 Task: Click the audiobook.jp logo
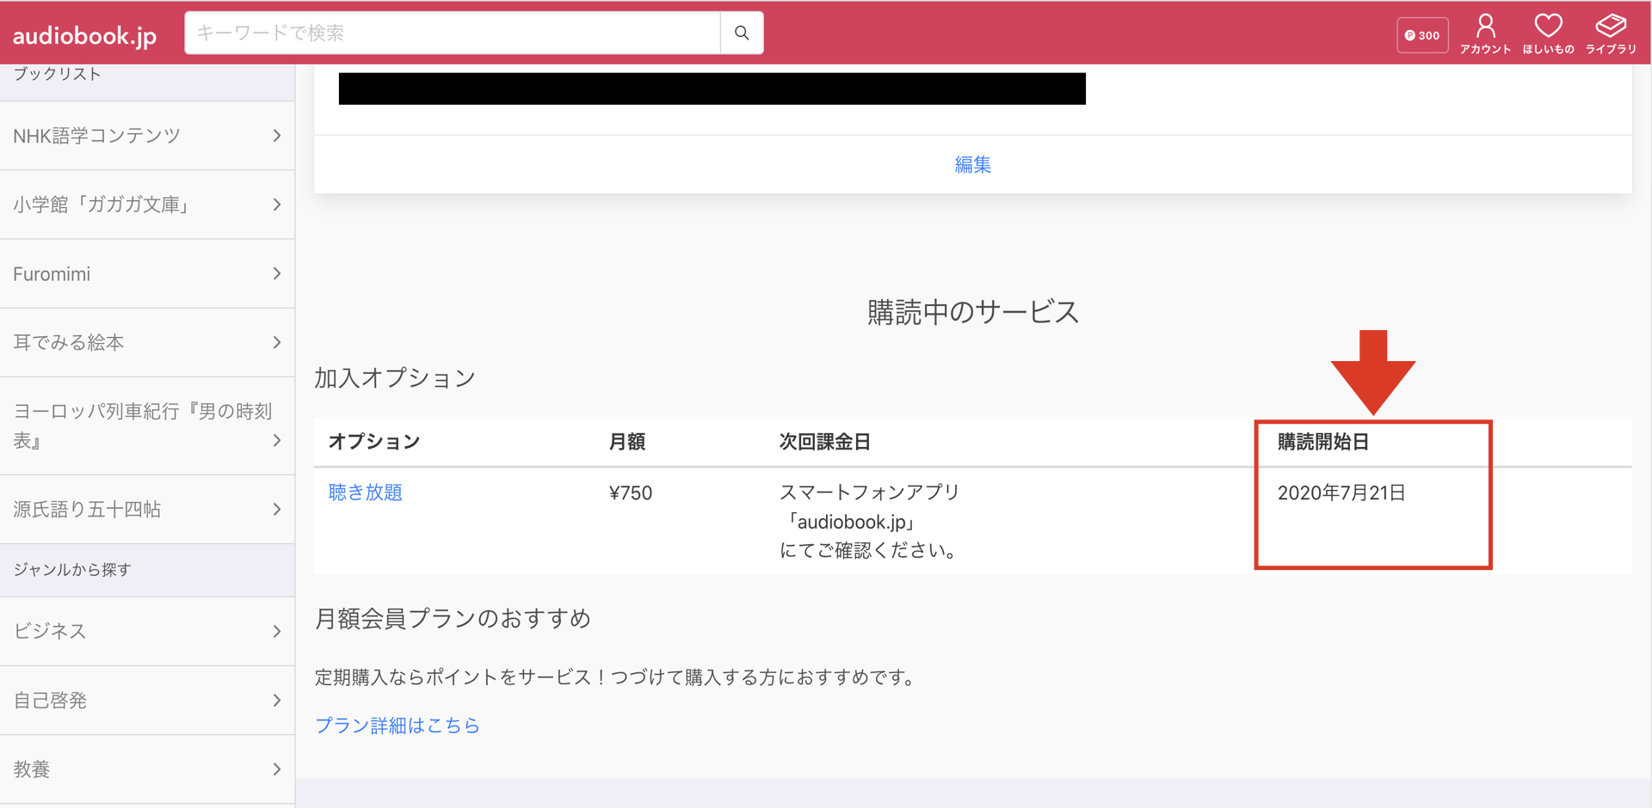click(x=84, y=35)
